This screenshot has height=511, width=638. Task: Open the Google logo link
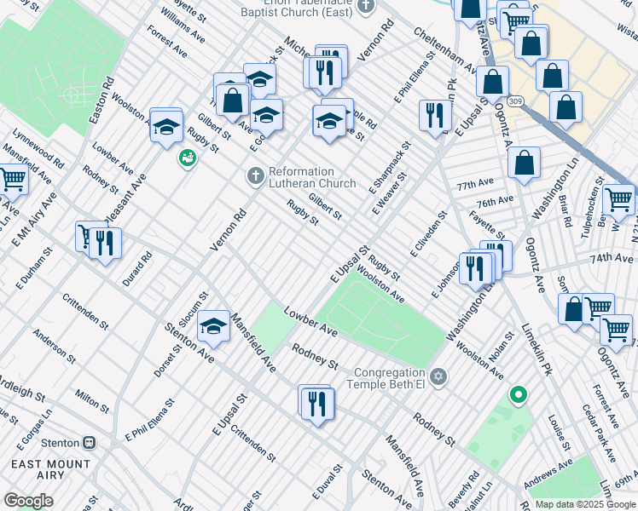point(28,500)
